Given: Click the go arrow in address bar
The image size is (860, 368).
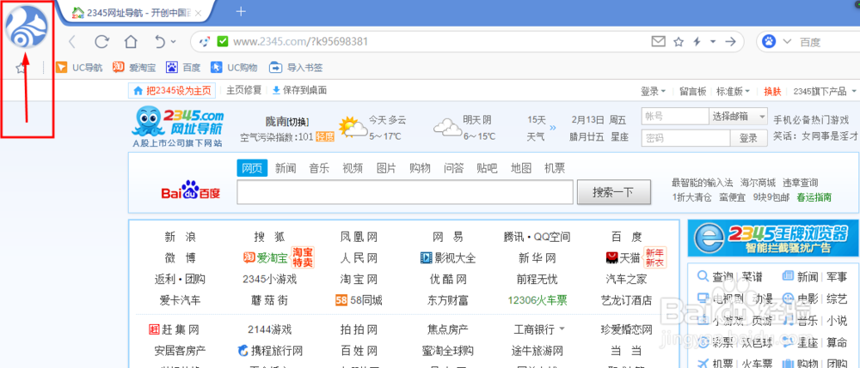Looking at the screenshot, I should [x=730, y=41].
